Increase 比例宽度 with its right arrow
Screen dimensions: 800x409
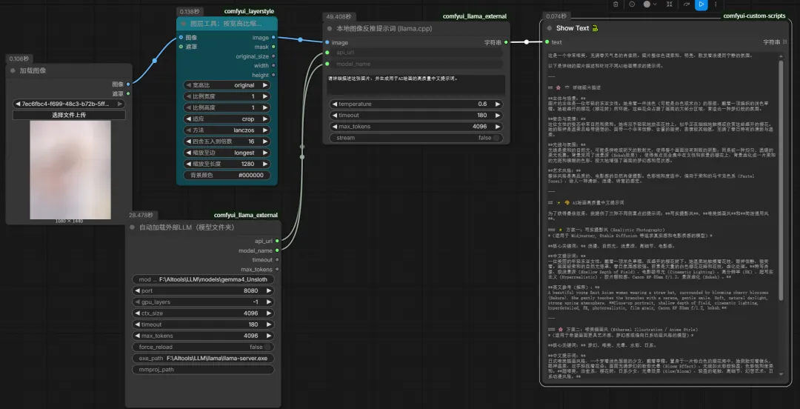point(265,96)
